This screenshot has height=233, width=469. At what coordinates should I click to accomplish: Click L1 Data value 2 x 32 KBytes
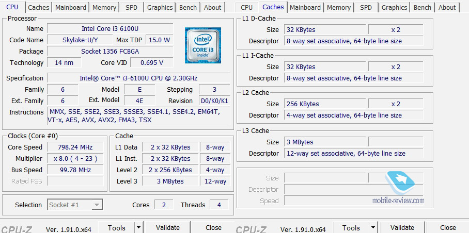[x=170, y=147]
